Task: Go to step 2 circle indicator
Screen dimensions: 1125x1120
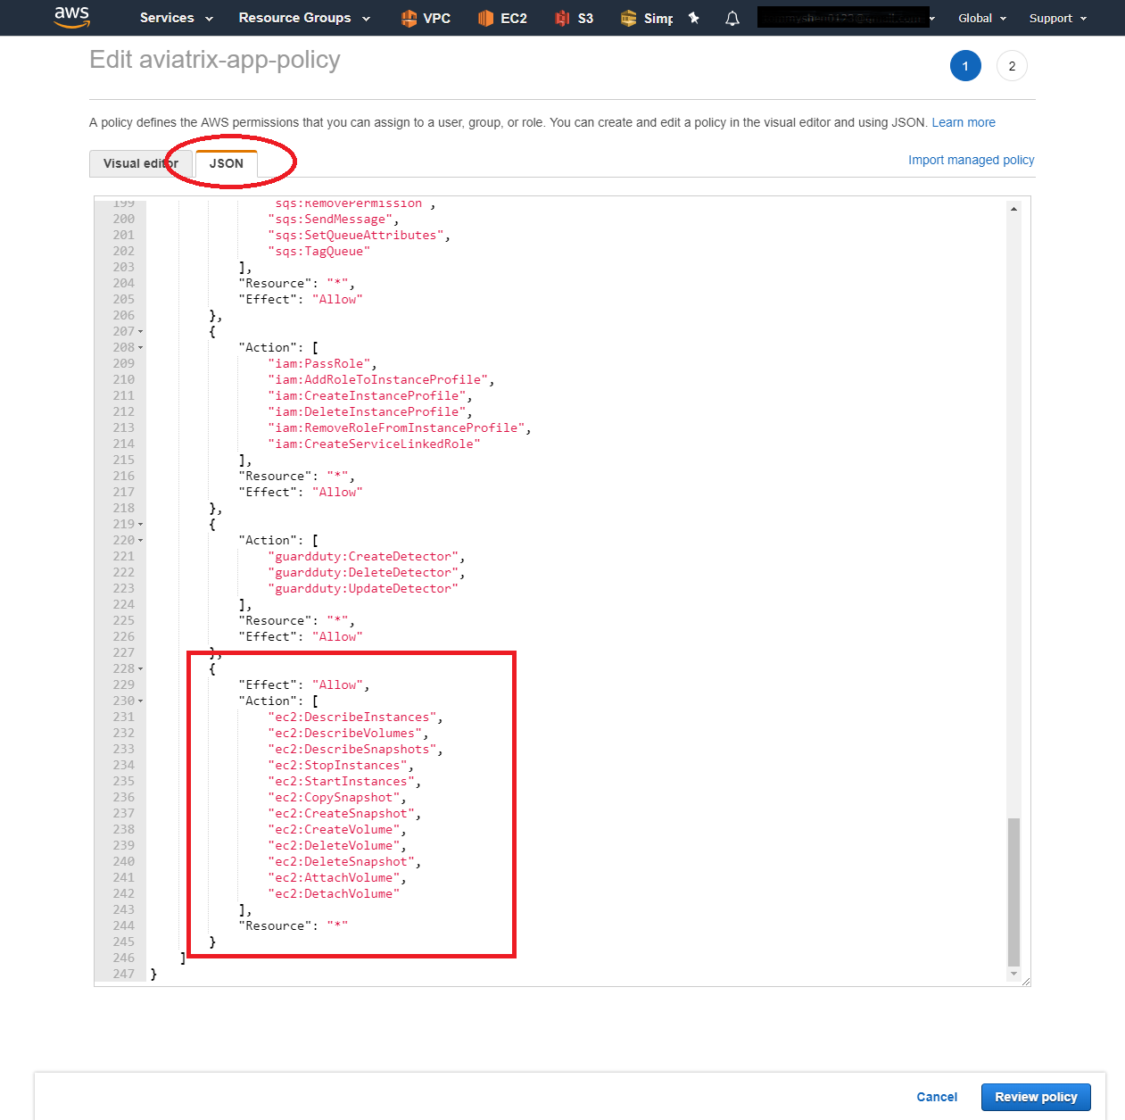Action: click(x=1012, y=66)
